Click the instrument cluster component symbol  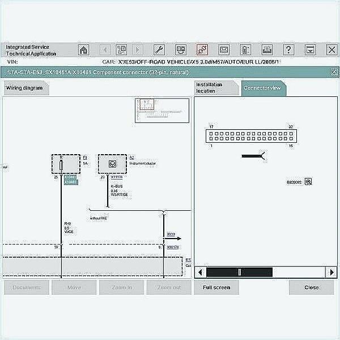tap(112, 164)
